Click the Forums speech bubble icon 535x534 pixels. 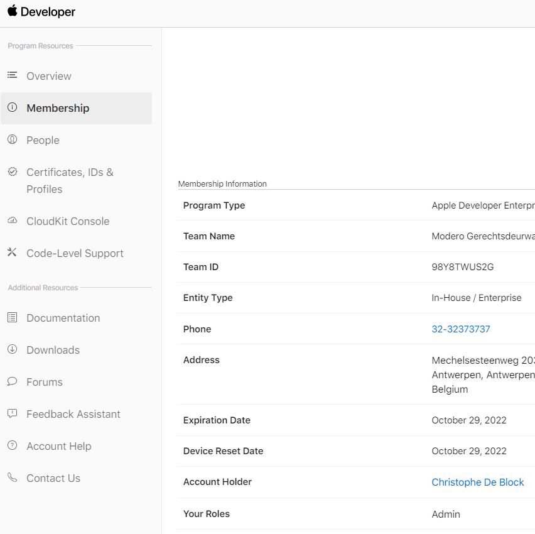(x=13, y=381)
